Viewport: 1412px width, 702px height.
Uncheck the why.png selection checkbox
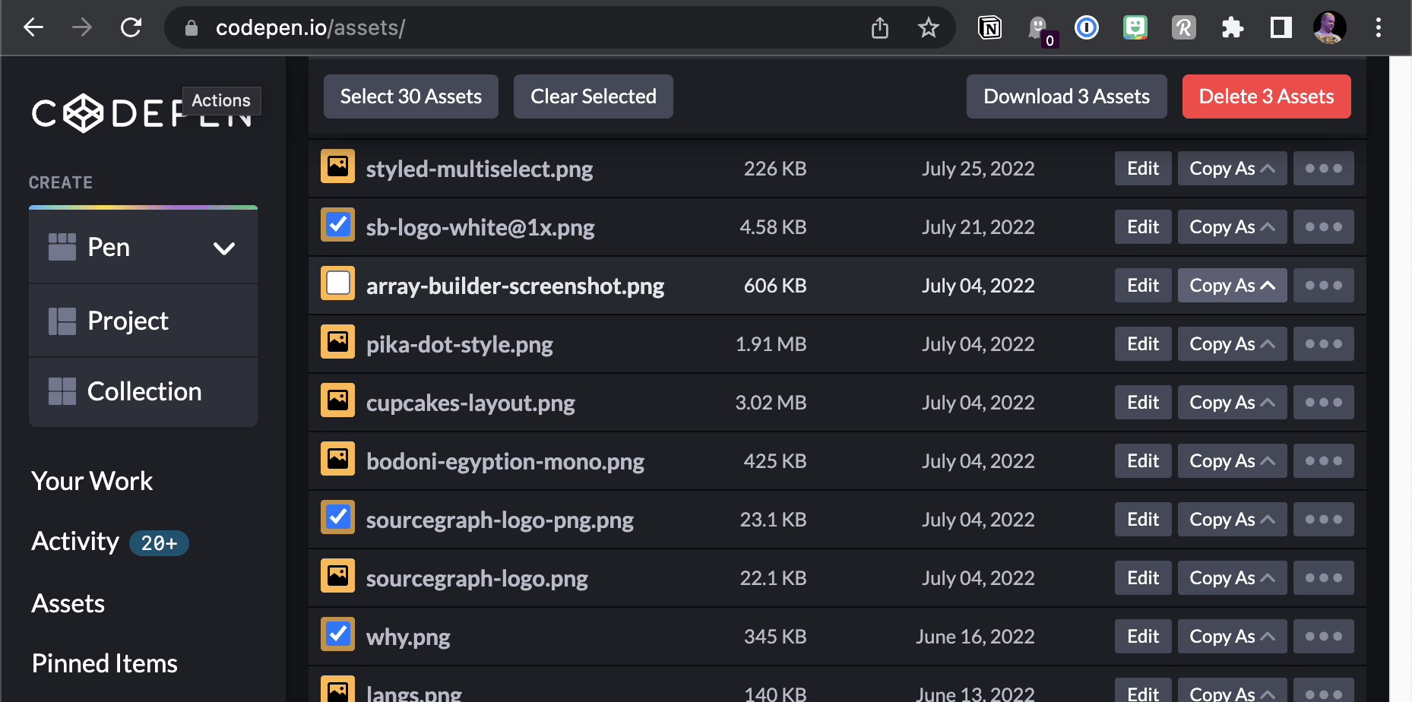pyautogui.click(x=337, y=634)
